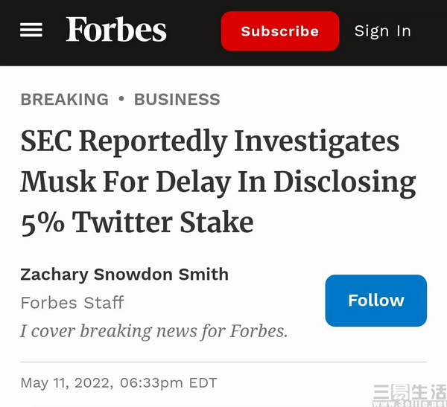Click the May 11, 2022 timestamp

tap(67, 383)
